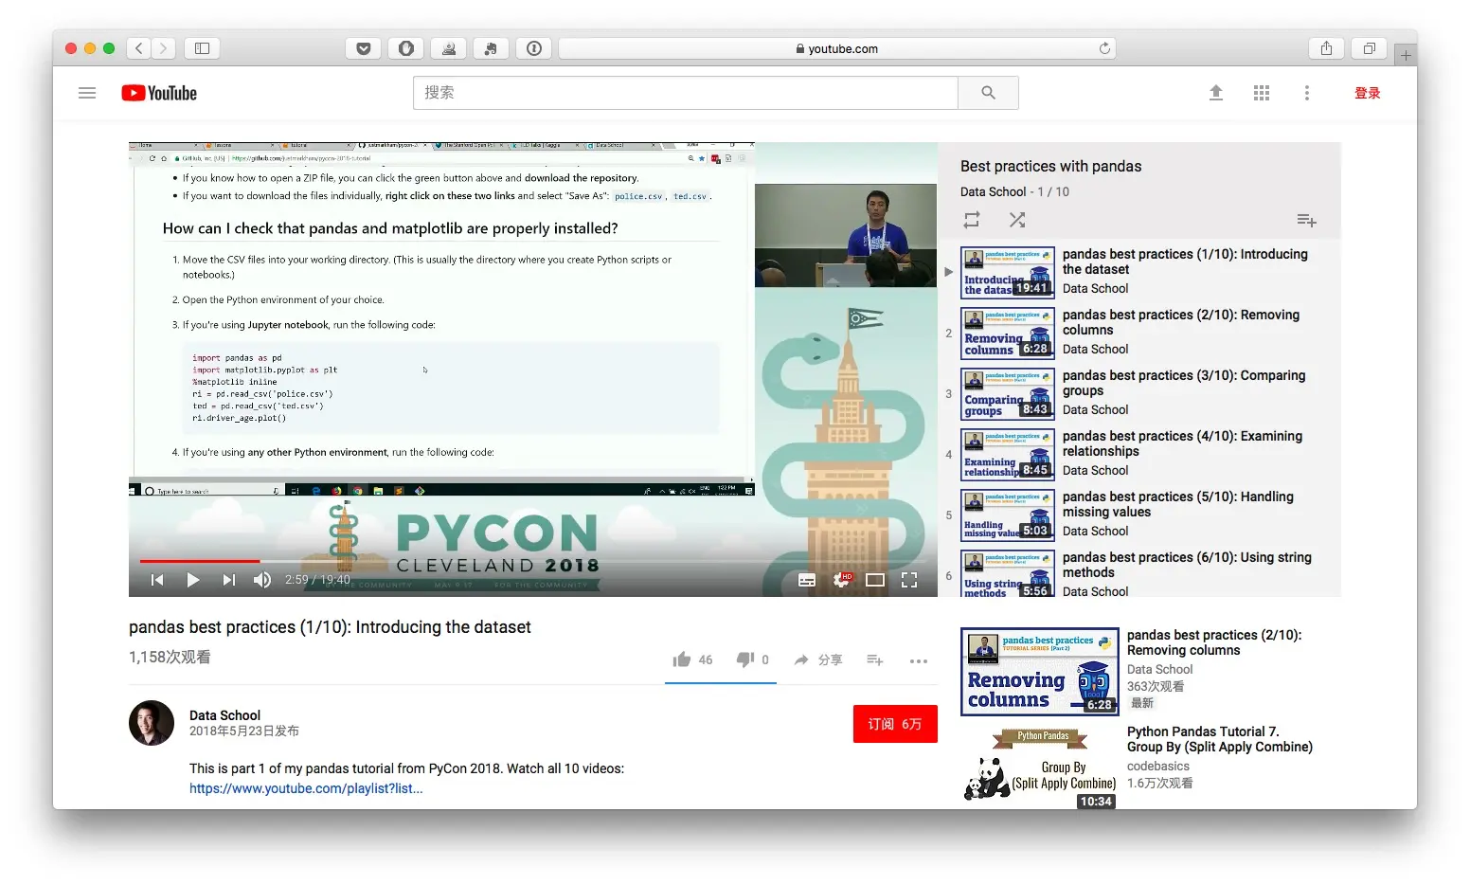Switch player to theater mode
The height and width of the screenshot is (885, 1470).
(x=875, y=580)
